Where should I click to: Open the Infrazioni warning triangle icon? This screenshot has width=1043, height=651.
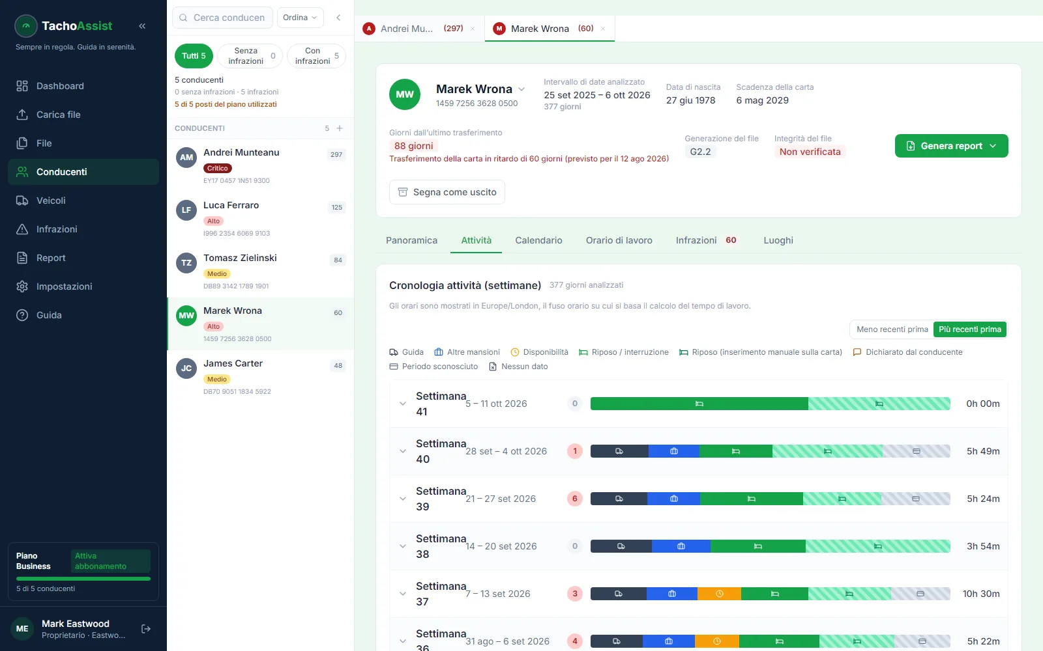coord(22,229)
